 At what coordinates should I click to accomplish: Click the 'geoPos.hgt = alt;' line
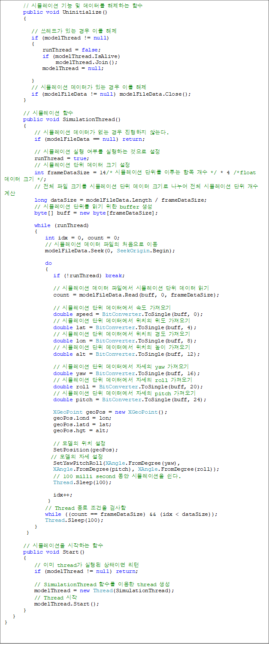click(x=81, y=430)
